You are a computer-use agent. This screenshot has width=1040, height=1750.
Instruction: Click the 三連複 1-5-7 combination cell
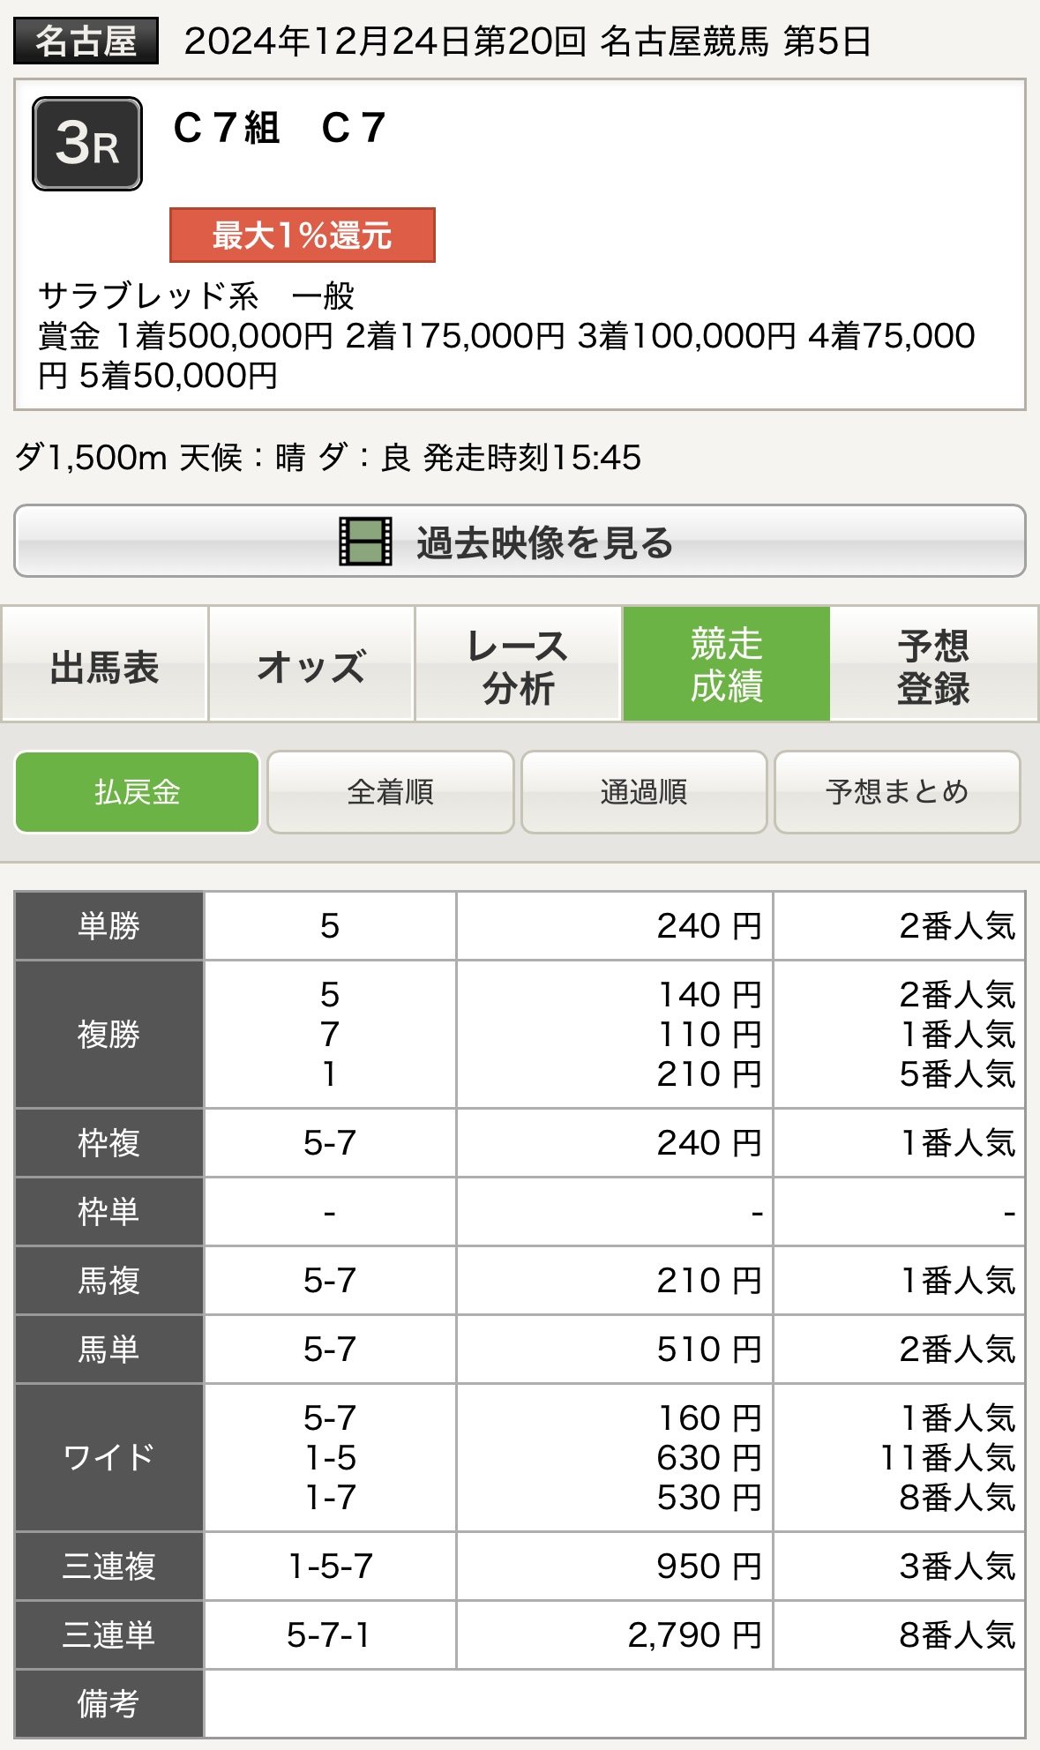click(330, 1567)
